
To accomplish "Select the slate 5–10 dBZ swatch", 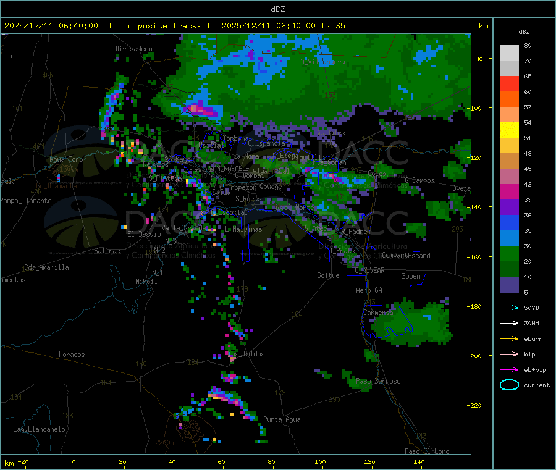I will coord(509,285).
